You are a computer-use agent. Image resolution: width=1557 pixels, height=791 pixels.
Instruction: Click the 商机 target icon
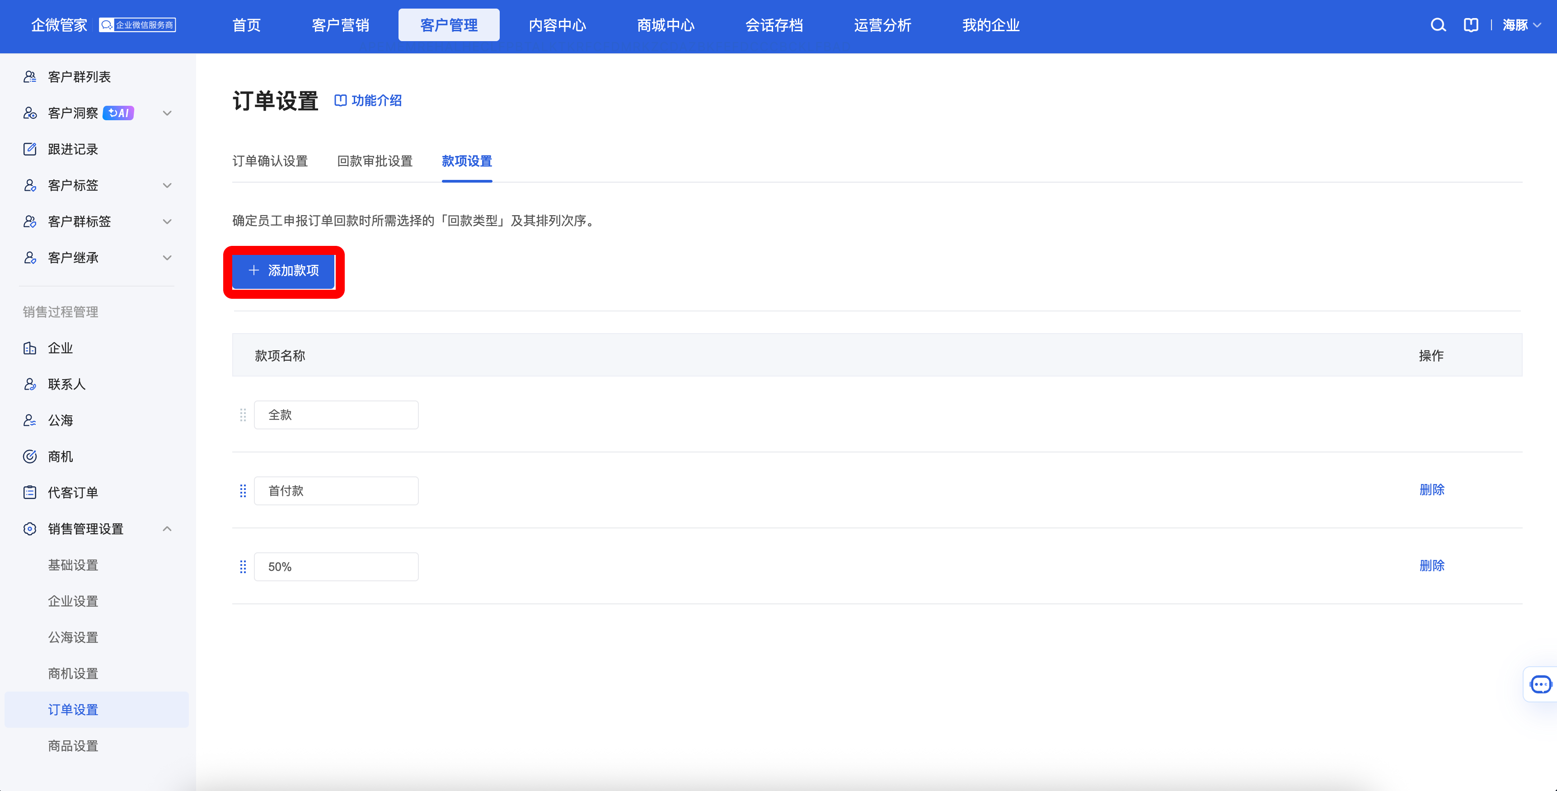tap(30, 457)
